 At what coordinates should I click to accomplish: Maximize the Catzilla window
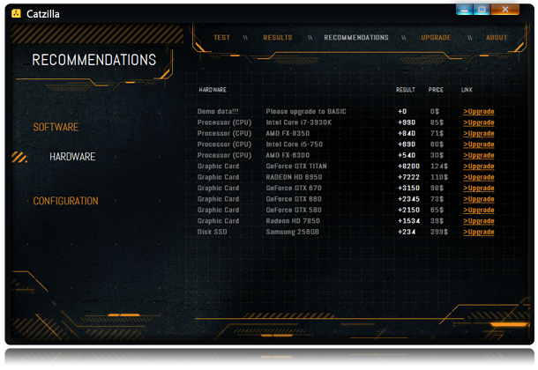tap(482, 9)
